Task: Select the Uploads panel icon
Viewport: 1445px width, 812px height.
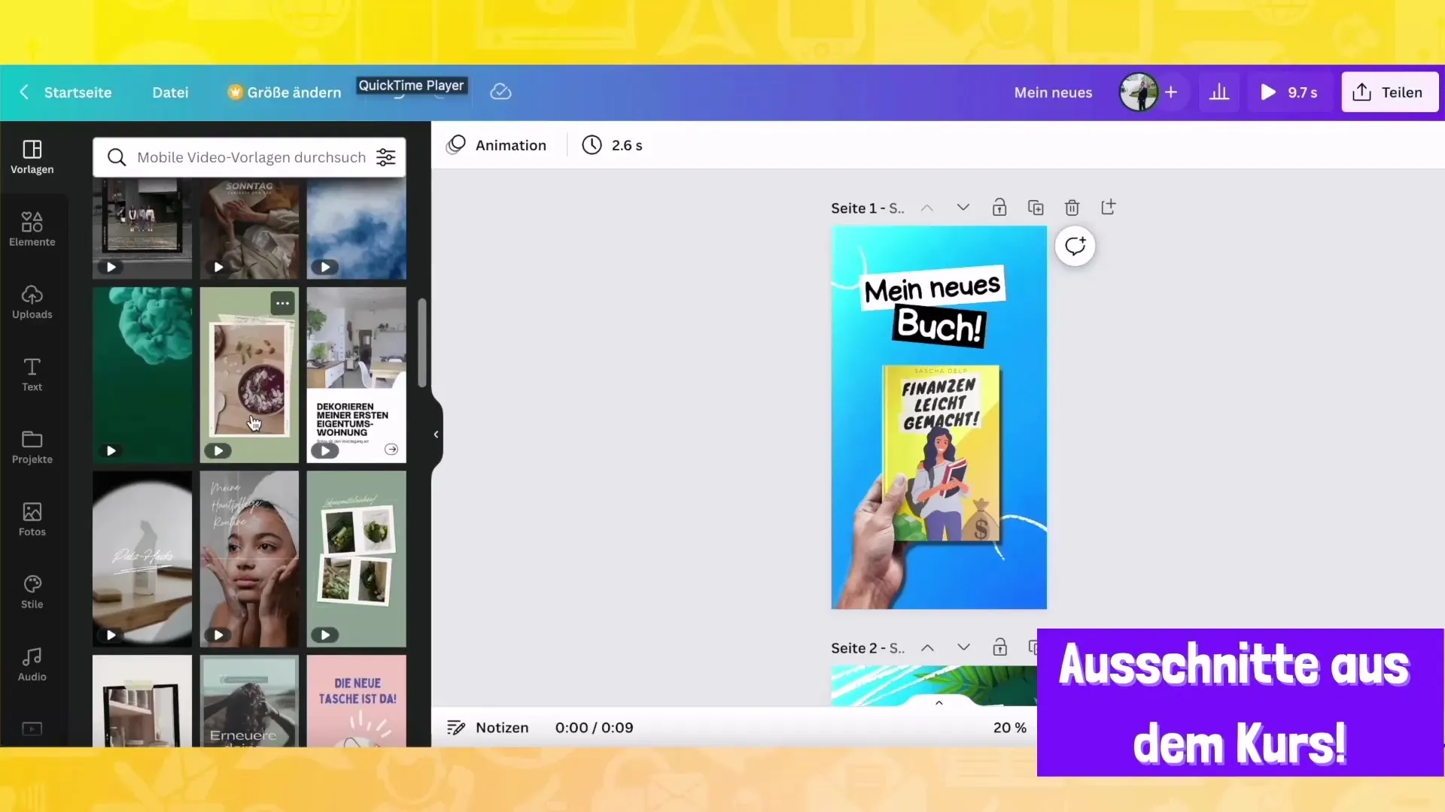Action: 32,301
